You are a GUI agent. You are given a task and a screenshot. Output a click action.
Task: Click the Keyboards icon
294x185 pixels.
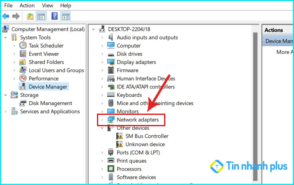coord(111,95)
